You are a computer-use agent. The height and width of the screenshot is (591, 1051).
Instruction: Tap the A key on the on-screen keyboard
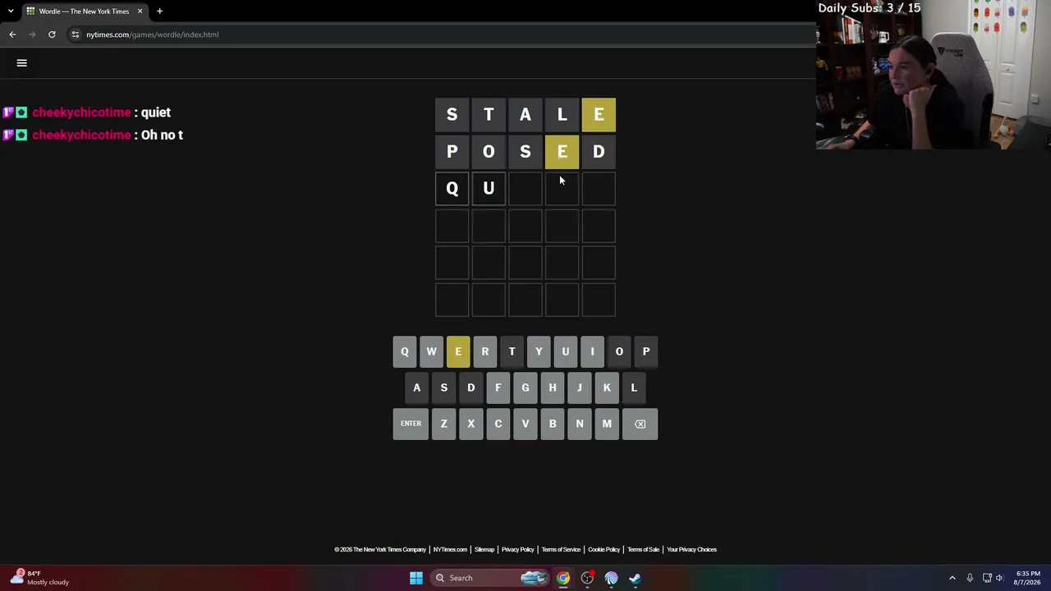coord(417,387)
